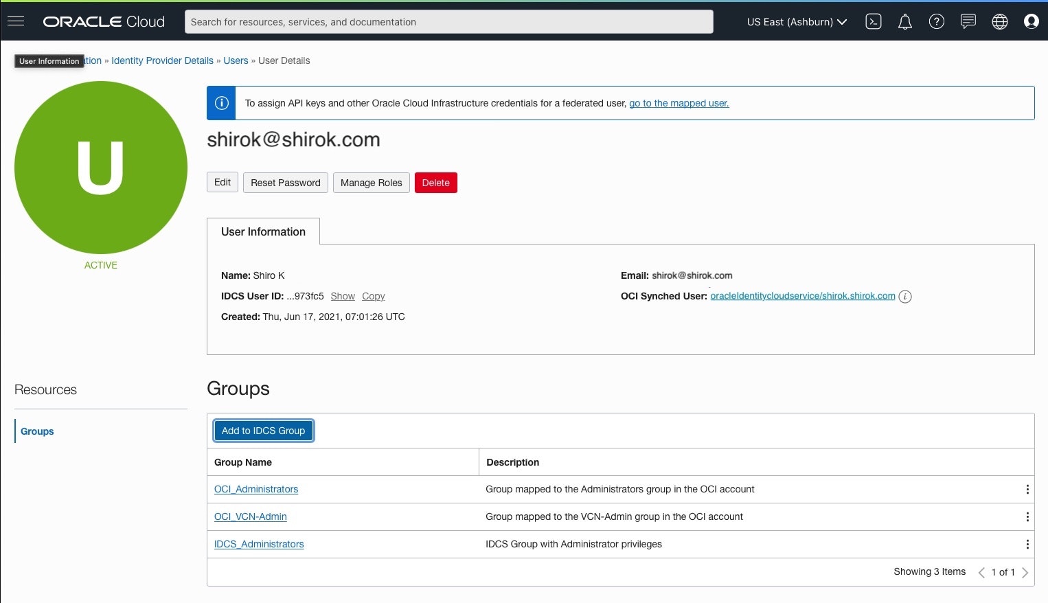The image size is (1048, 603).
Task: Click the 'Name: Shiro K' text
Action: coord(253,275)
